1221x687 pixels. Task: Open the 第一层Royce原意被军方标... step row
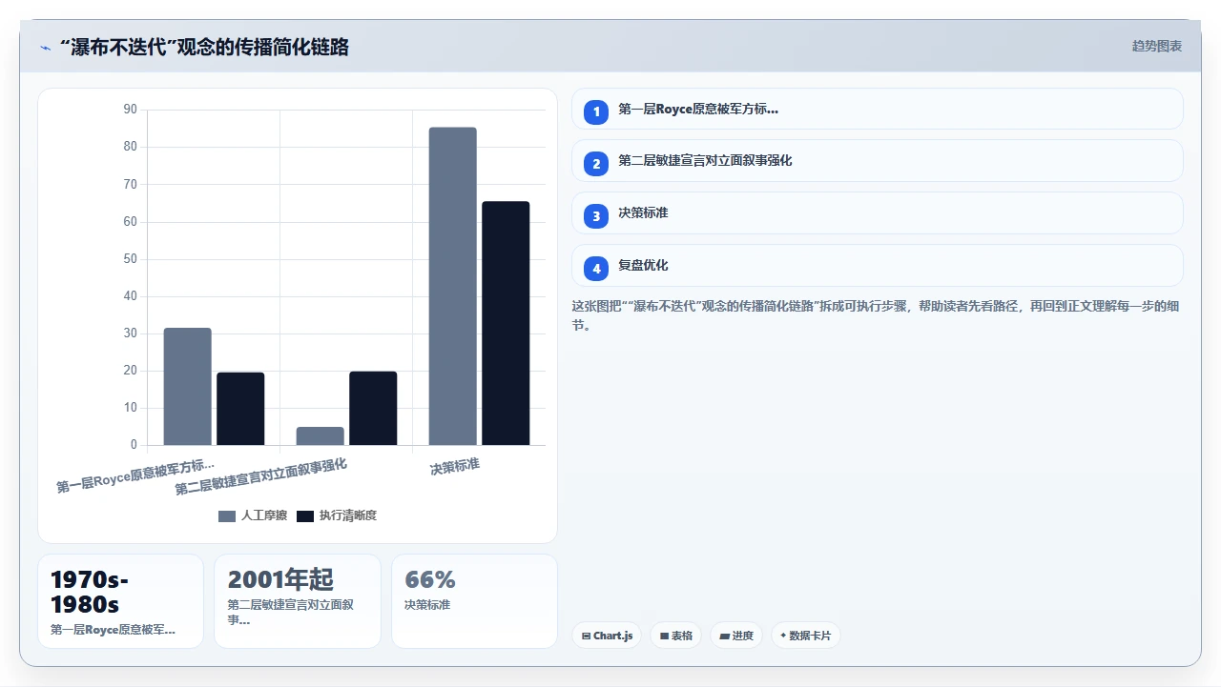pos(877,109)
